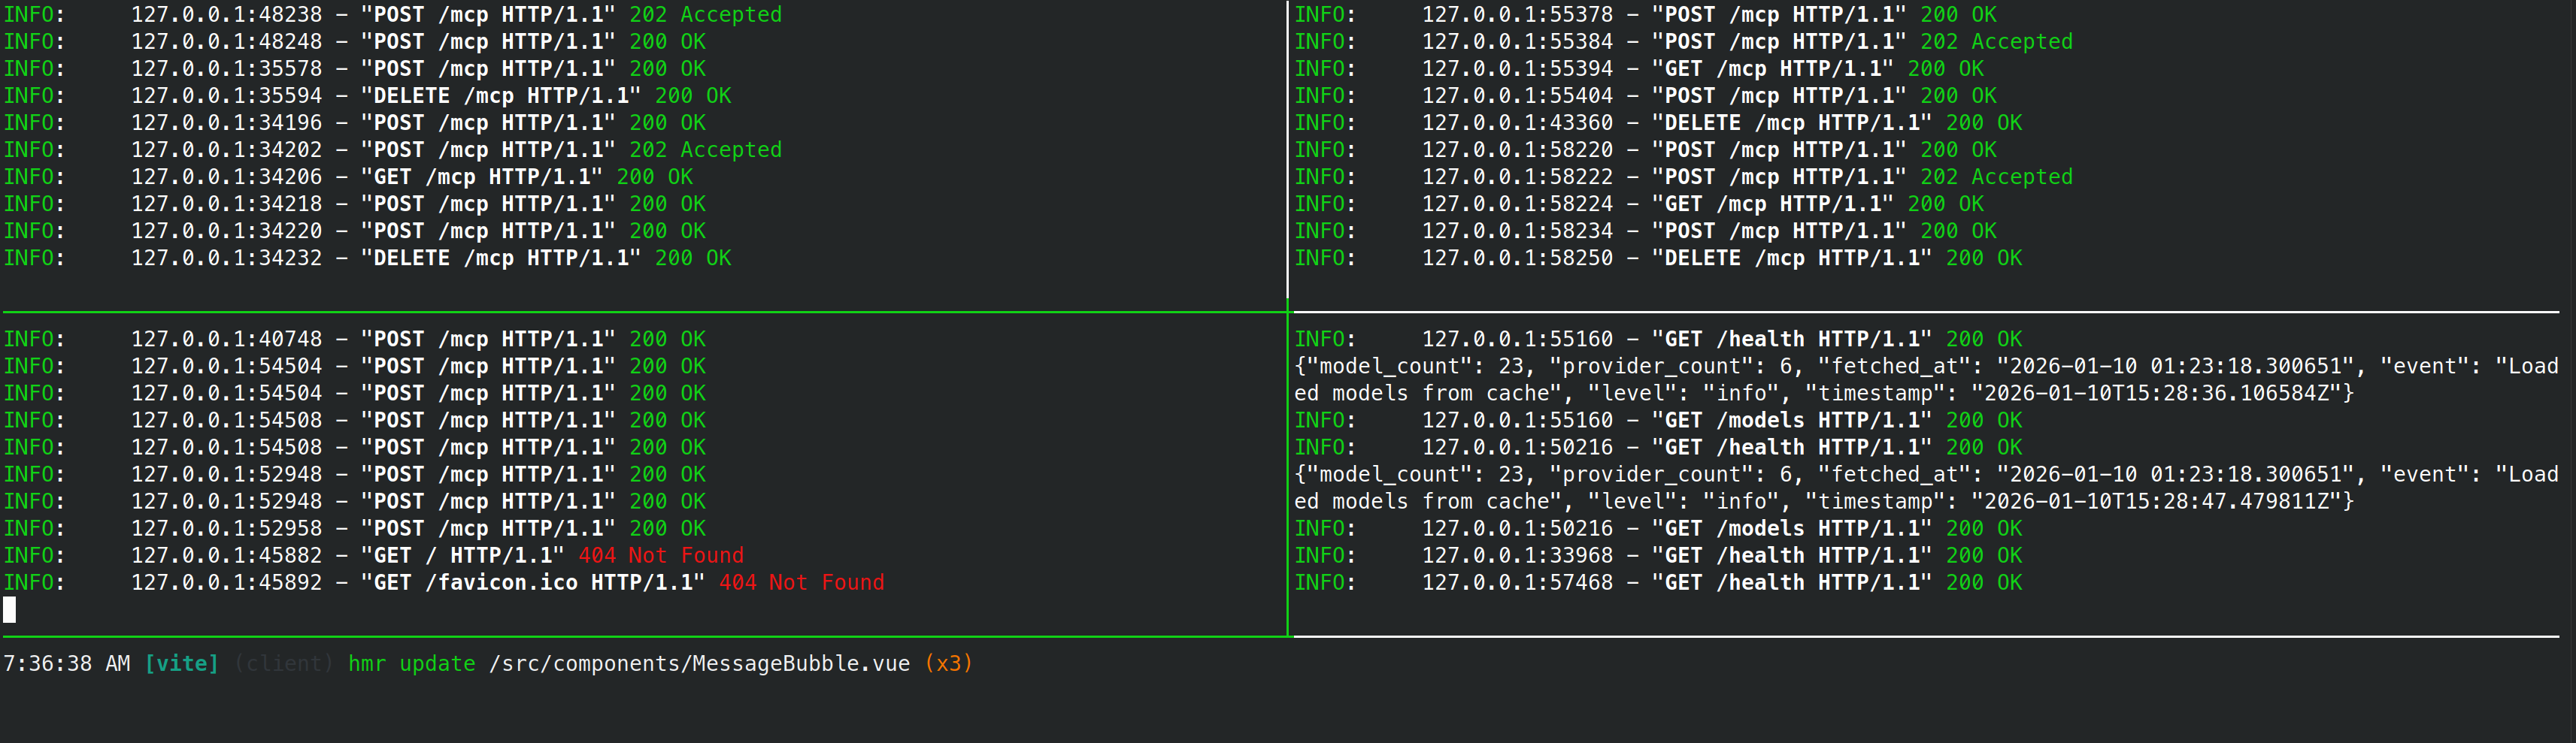The height and width of the screenshot is (743, 2576).
Task: Click 202 Accepted on port 48238 line
Action: [705, 15]
